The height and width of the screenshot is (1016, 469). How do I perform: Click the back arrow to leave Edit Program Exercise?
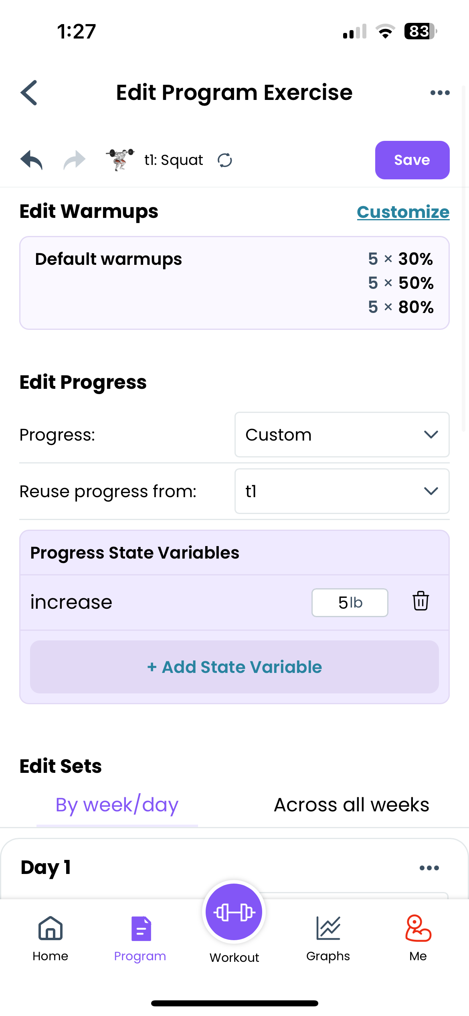click(x=29, y=92)
